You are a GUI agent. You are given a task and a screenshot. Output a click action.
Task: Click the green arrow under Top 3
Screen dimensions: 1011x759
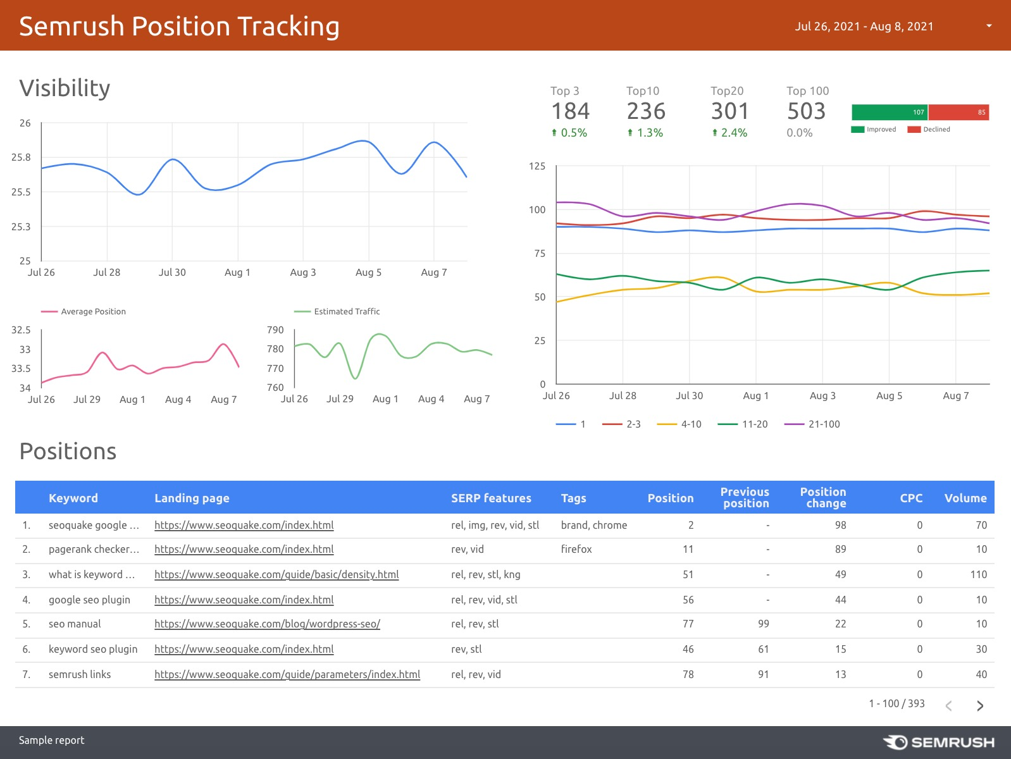pyautogui.click(x=554, y=133)
